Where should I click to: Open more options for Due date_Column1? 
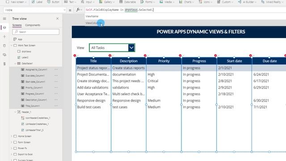click(x=56, y=76)
